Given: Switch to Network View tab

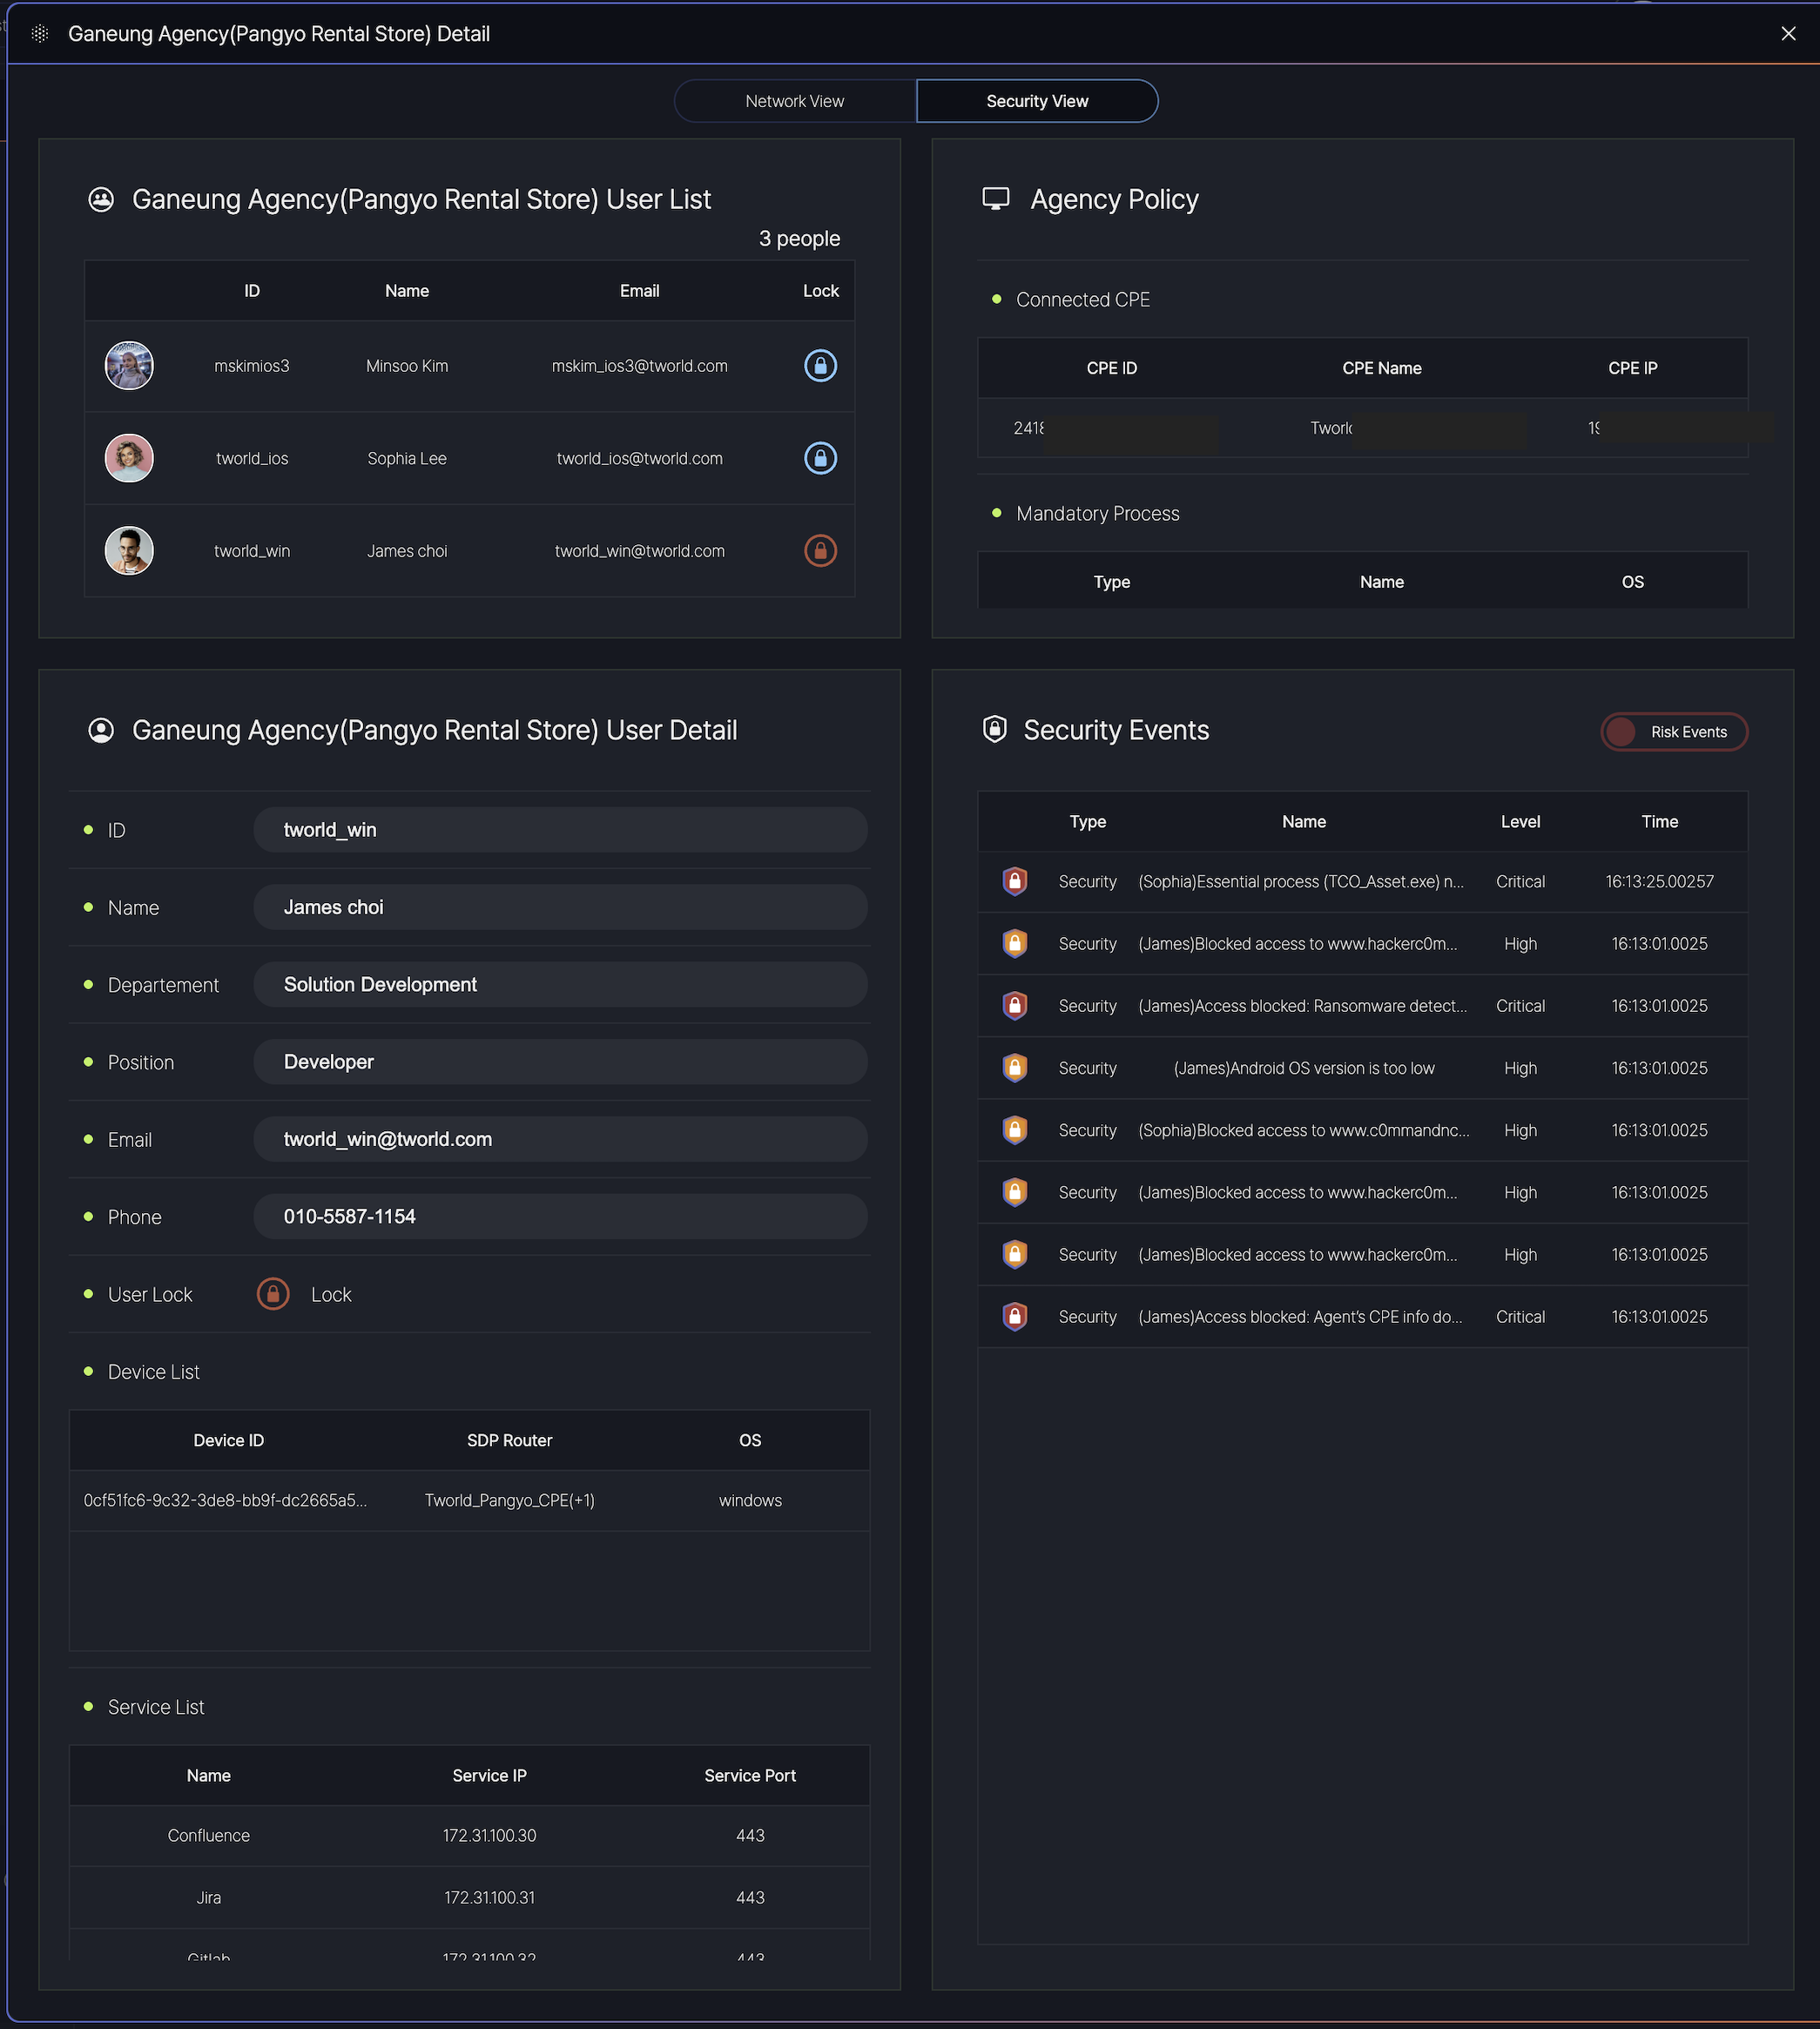Looking at the screenshot, I should click(x=794, y=101).
